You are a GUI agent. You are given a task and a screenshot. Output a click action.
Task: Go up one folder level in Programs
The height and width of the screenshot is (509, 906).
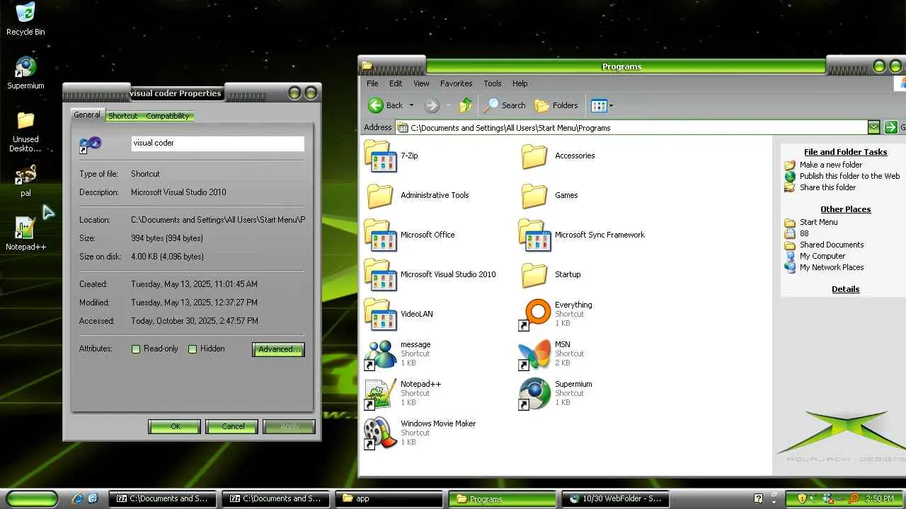click(x=465, y=105)
